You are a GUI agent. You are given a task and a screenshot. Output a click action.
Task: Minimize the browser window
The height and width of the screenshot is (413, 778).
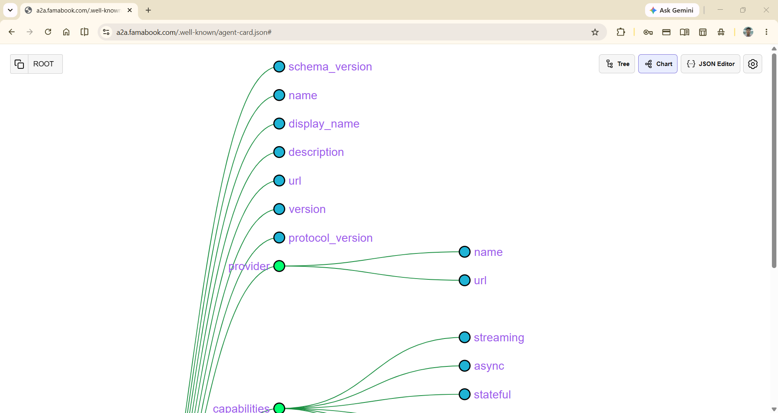(720, 10)
